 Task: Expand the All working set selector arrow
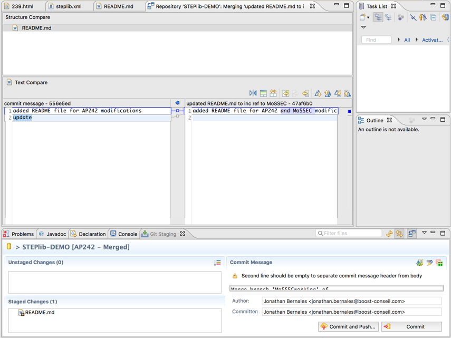(399, 40)
